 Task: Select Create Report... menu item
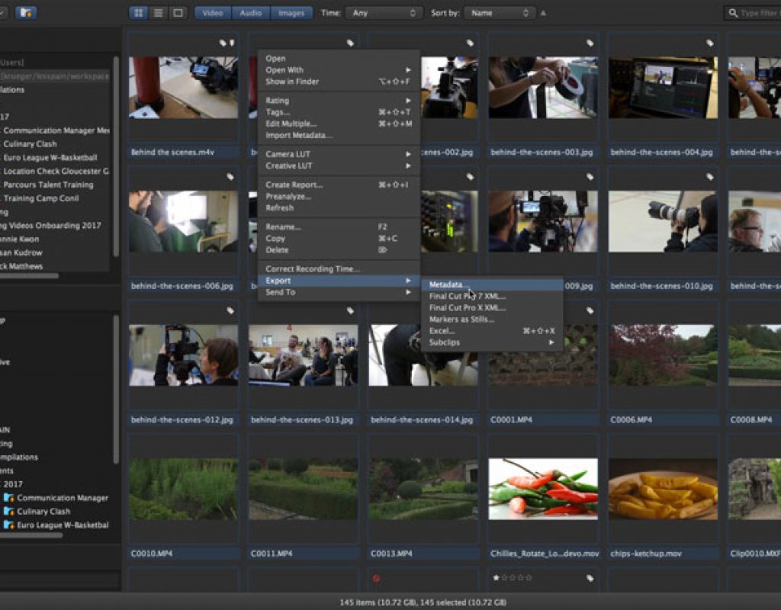click(339, 185)
